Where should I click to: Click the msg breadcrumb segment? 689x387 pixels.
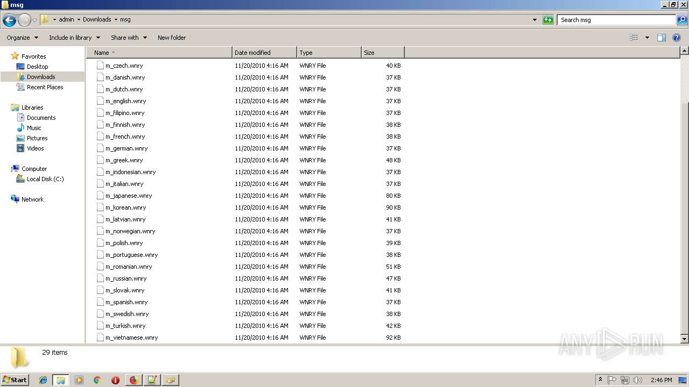(125, 19)
